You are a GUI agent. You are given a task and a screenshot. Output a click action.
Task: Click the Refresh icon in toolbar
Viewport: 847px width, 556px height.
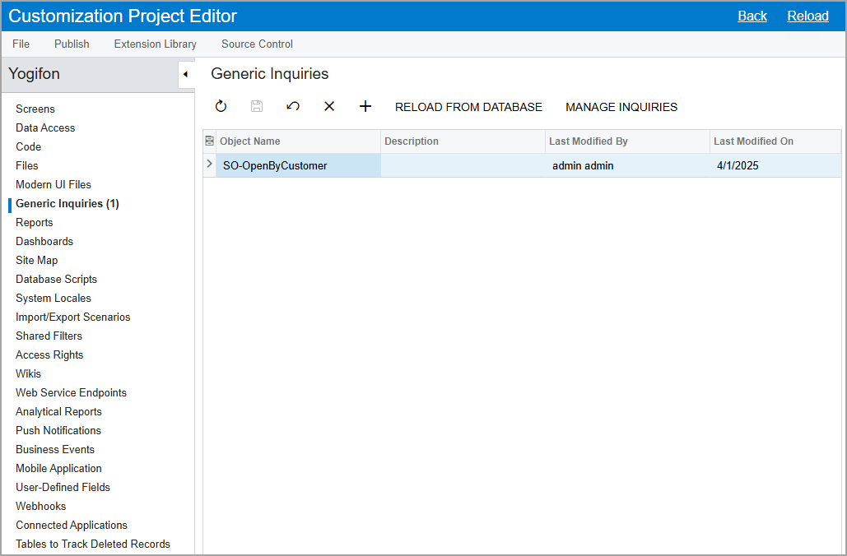pos(221,107)
